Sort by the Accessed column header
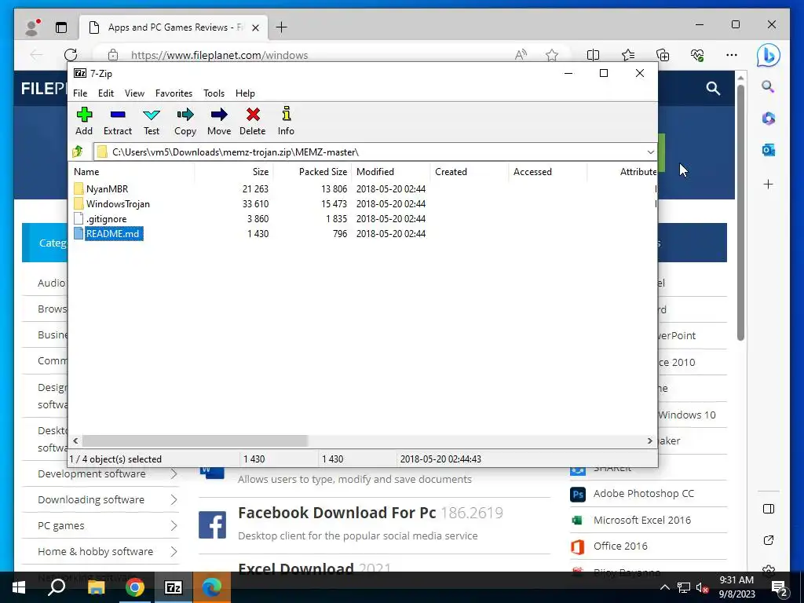 pos(547,172)
